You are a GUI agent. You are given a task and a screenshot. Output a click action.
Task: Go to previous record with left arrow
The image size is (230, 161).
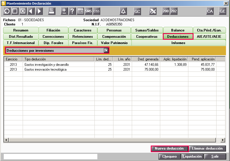[31, 11]
